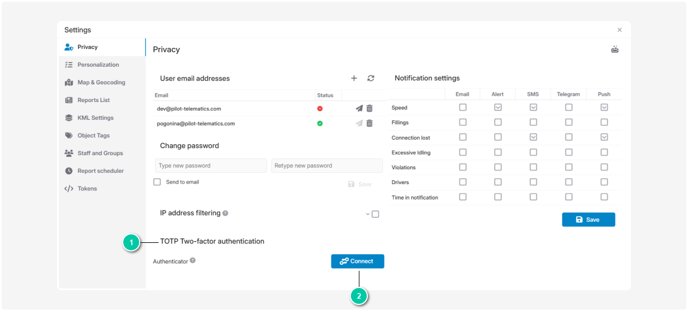Click the help icon next to IP address filtering
688x317 pixels.
click(x=225, y=213)
